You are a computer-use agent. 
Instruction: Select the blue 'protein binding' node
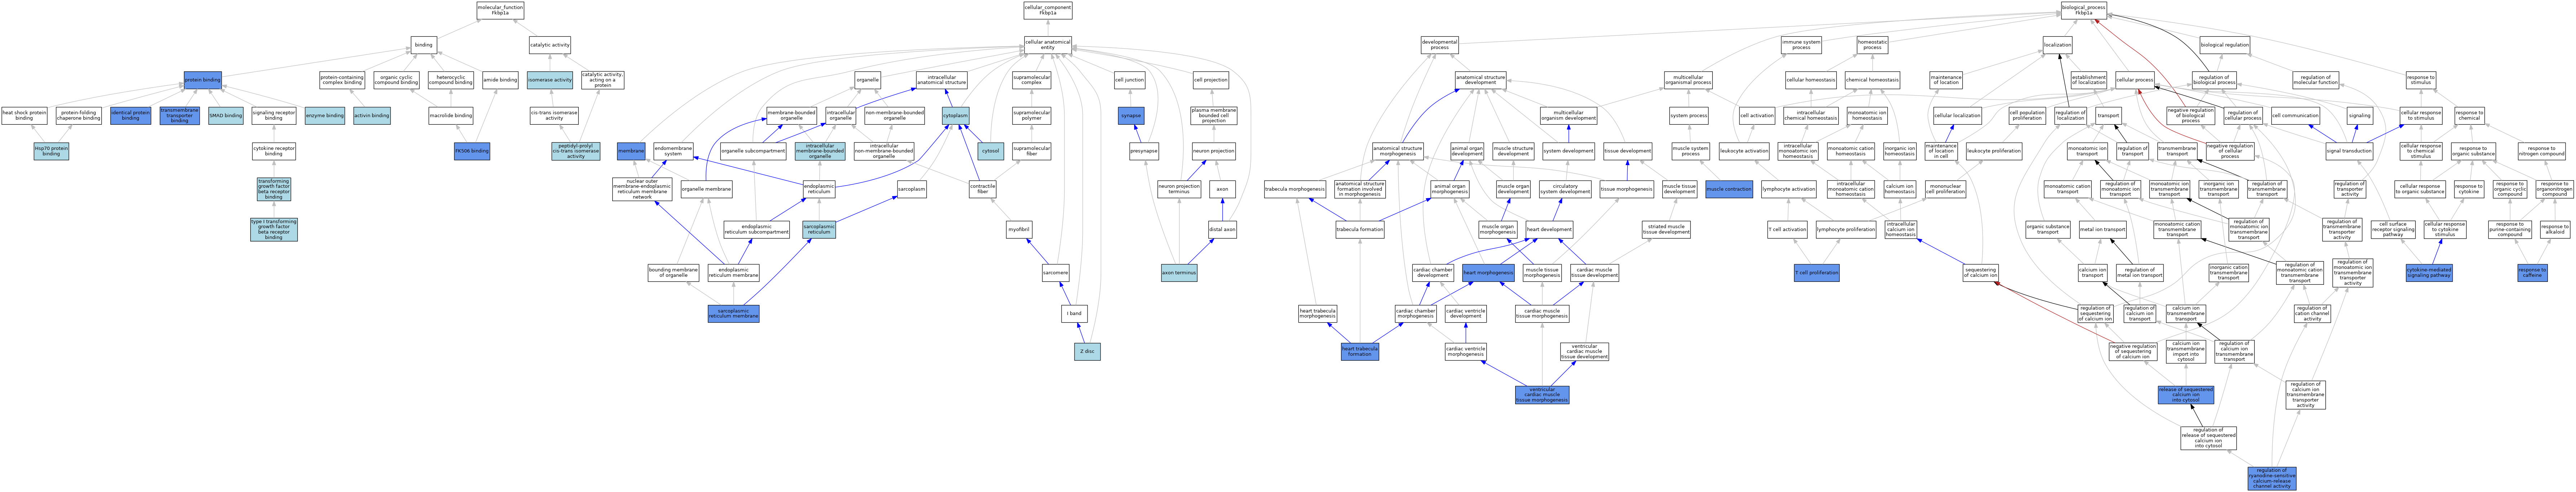(x=203, y=80)
